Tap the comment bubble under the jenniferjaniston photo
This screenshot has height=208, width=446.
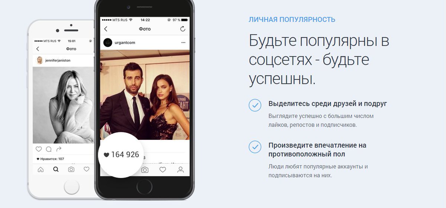(49, 149)
